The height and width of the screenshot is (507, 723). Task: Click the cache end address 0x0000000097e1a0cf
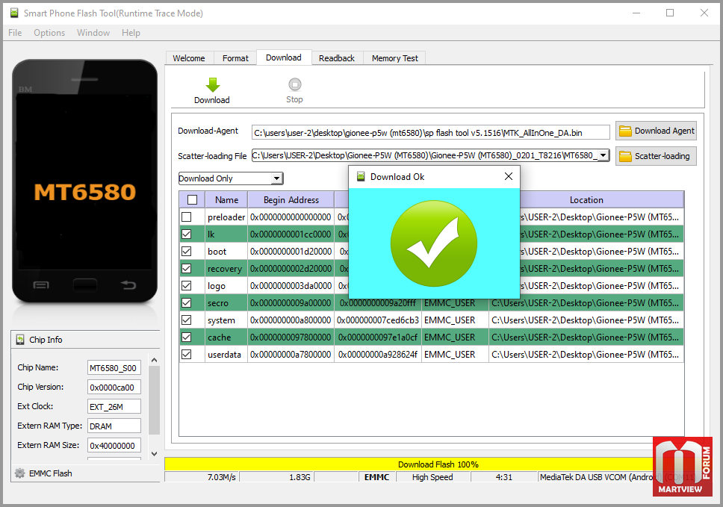[x=378, y=338]
